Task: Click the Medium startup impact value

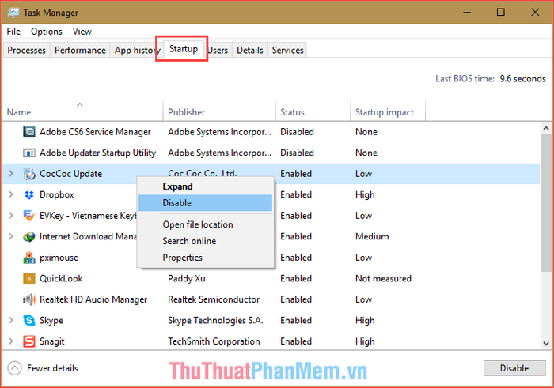Action: coord(372,237)
